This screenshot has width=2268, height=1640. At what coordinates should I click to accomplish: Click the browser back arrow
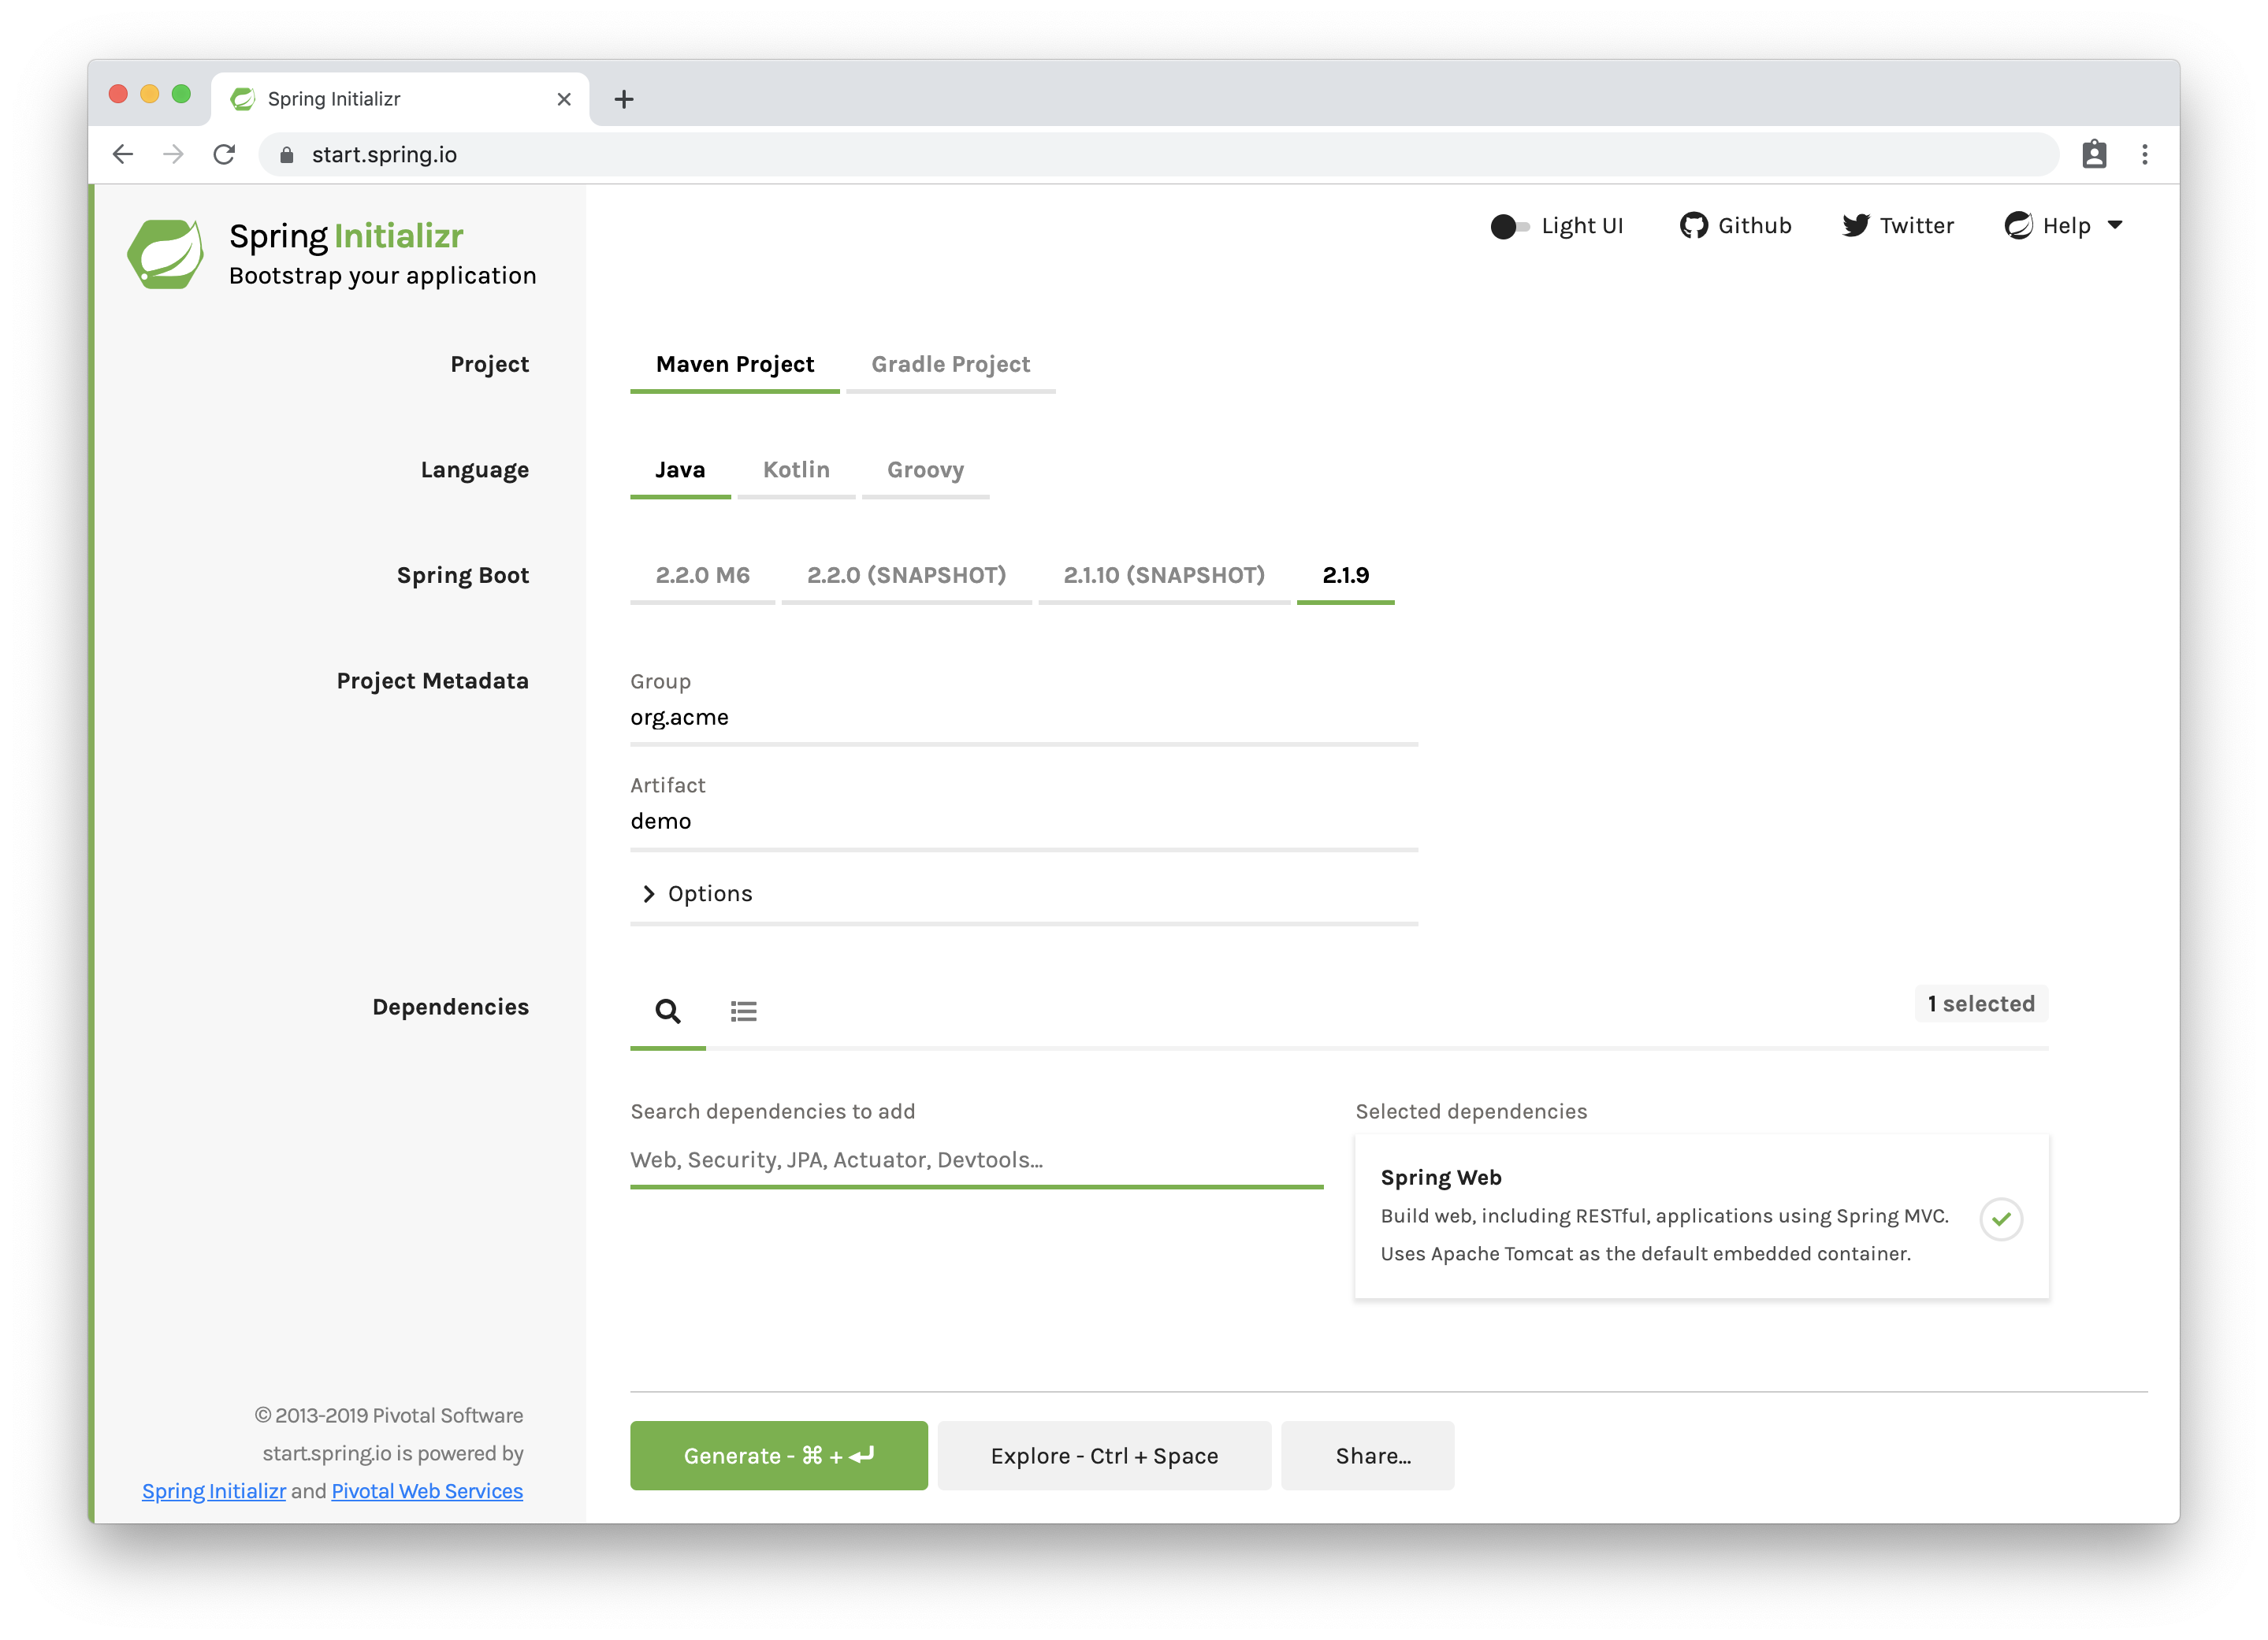(123, 154)
